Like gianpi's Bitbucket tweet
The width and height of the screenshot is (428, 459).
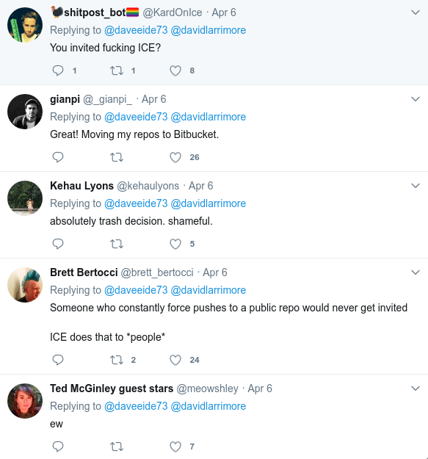[x=175, y=157]
